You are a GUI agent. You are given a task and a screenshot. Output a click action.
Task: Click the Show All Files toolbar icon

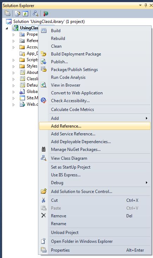point(17,13)
